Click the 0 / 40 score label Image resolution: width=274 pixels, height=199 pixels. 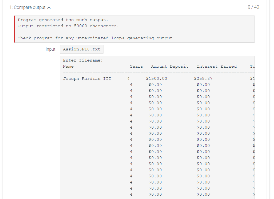click(253, 7)
